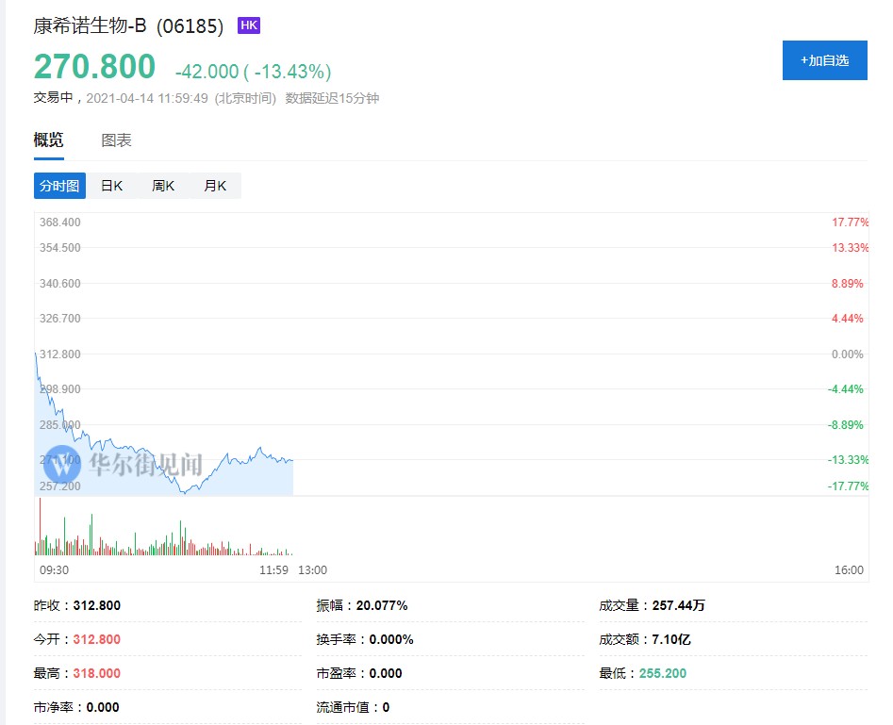Click the +加自选 add to watchlist button
The width and height of the screenshot is (893, 725).
tap(824, 60)
